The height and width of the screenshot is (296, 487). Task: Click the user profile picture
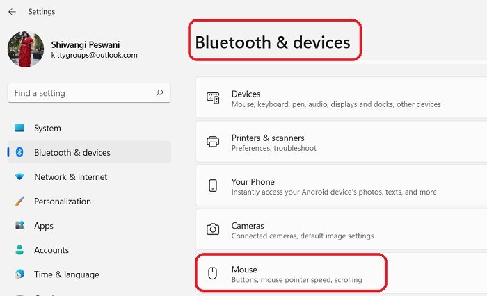coord(26,49)
